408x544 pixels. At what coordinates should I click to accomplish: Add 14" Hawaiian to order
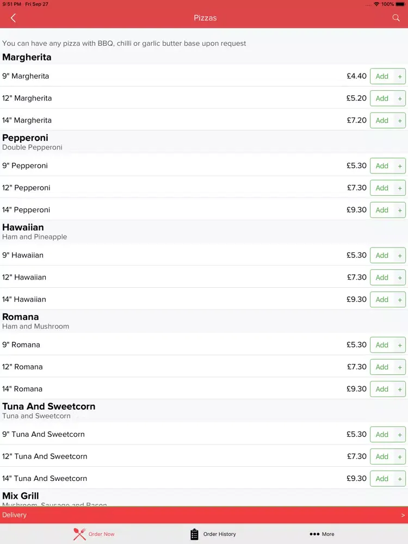(x=382, y=300)
